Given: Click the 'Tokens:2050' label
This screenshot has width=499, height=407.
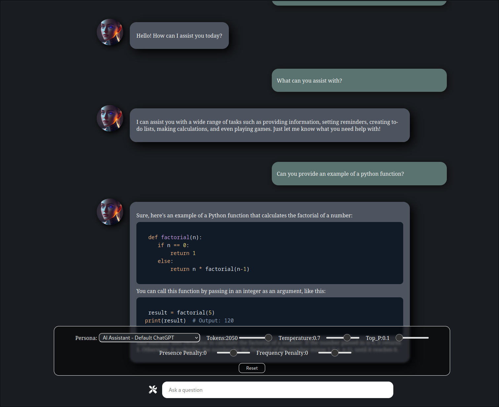Looking at the screenshot, I should coord(222,338).
